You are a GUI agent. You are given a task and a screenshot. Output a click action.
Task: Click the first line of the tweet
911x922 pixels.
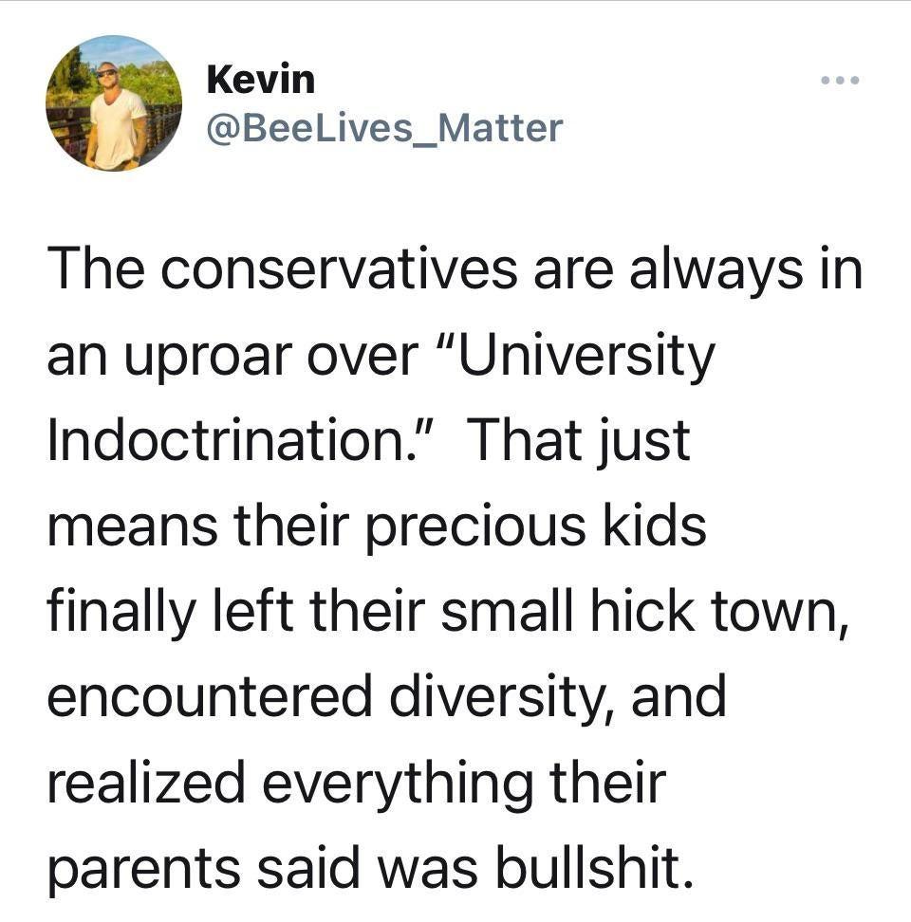[455, 268]
